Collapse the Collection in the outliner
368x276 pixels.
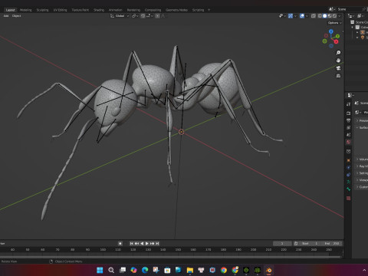pos(353,27)
